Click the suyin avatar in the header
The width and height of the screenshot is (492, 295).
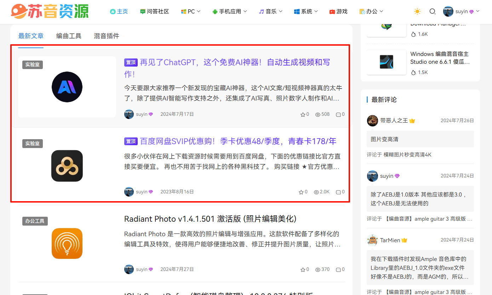click(x=448, y=11)
